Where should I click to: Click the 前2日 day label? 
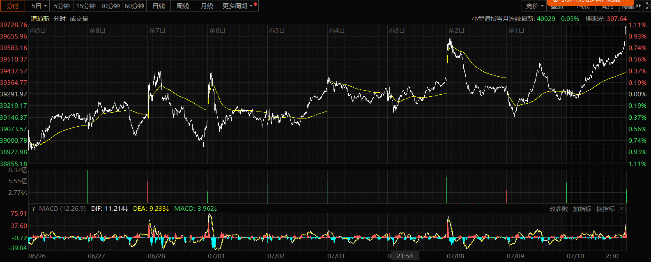[x=456, y=31]
